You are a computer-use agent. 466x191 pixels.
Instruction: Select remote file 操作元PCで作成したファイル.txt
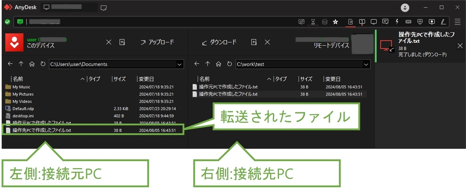278,87
